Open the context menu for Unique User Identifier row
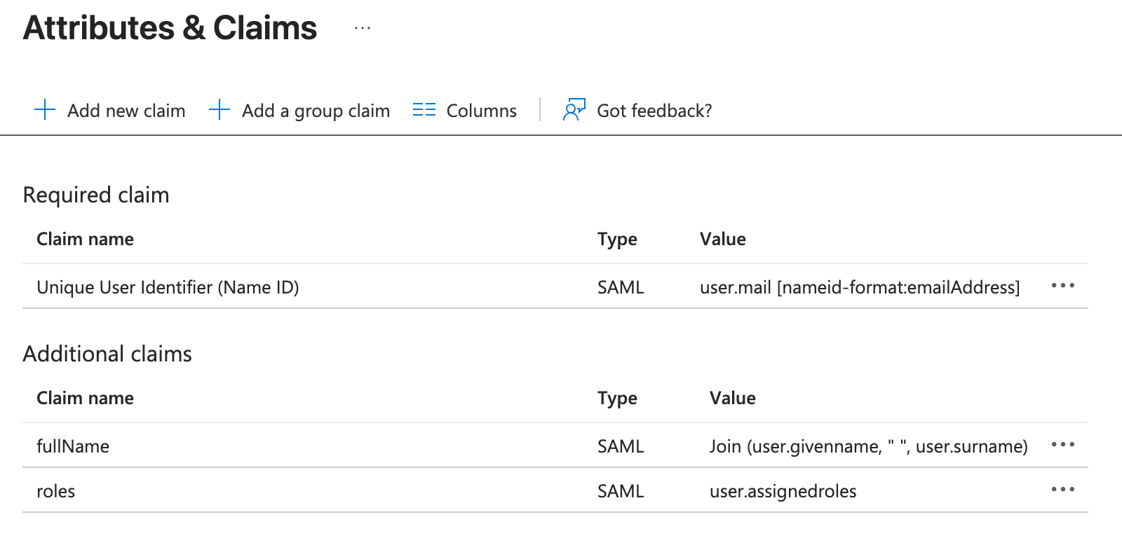The image size is (1122, 538). click(1062, 286)
